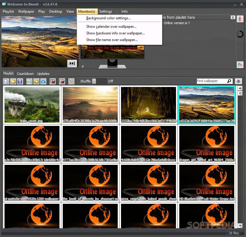Viewport: 246px width, 237px height.
Task: Open playlist tools with the wrench icon
Action: tap(71, 82)
